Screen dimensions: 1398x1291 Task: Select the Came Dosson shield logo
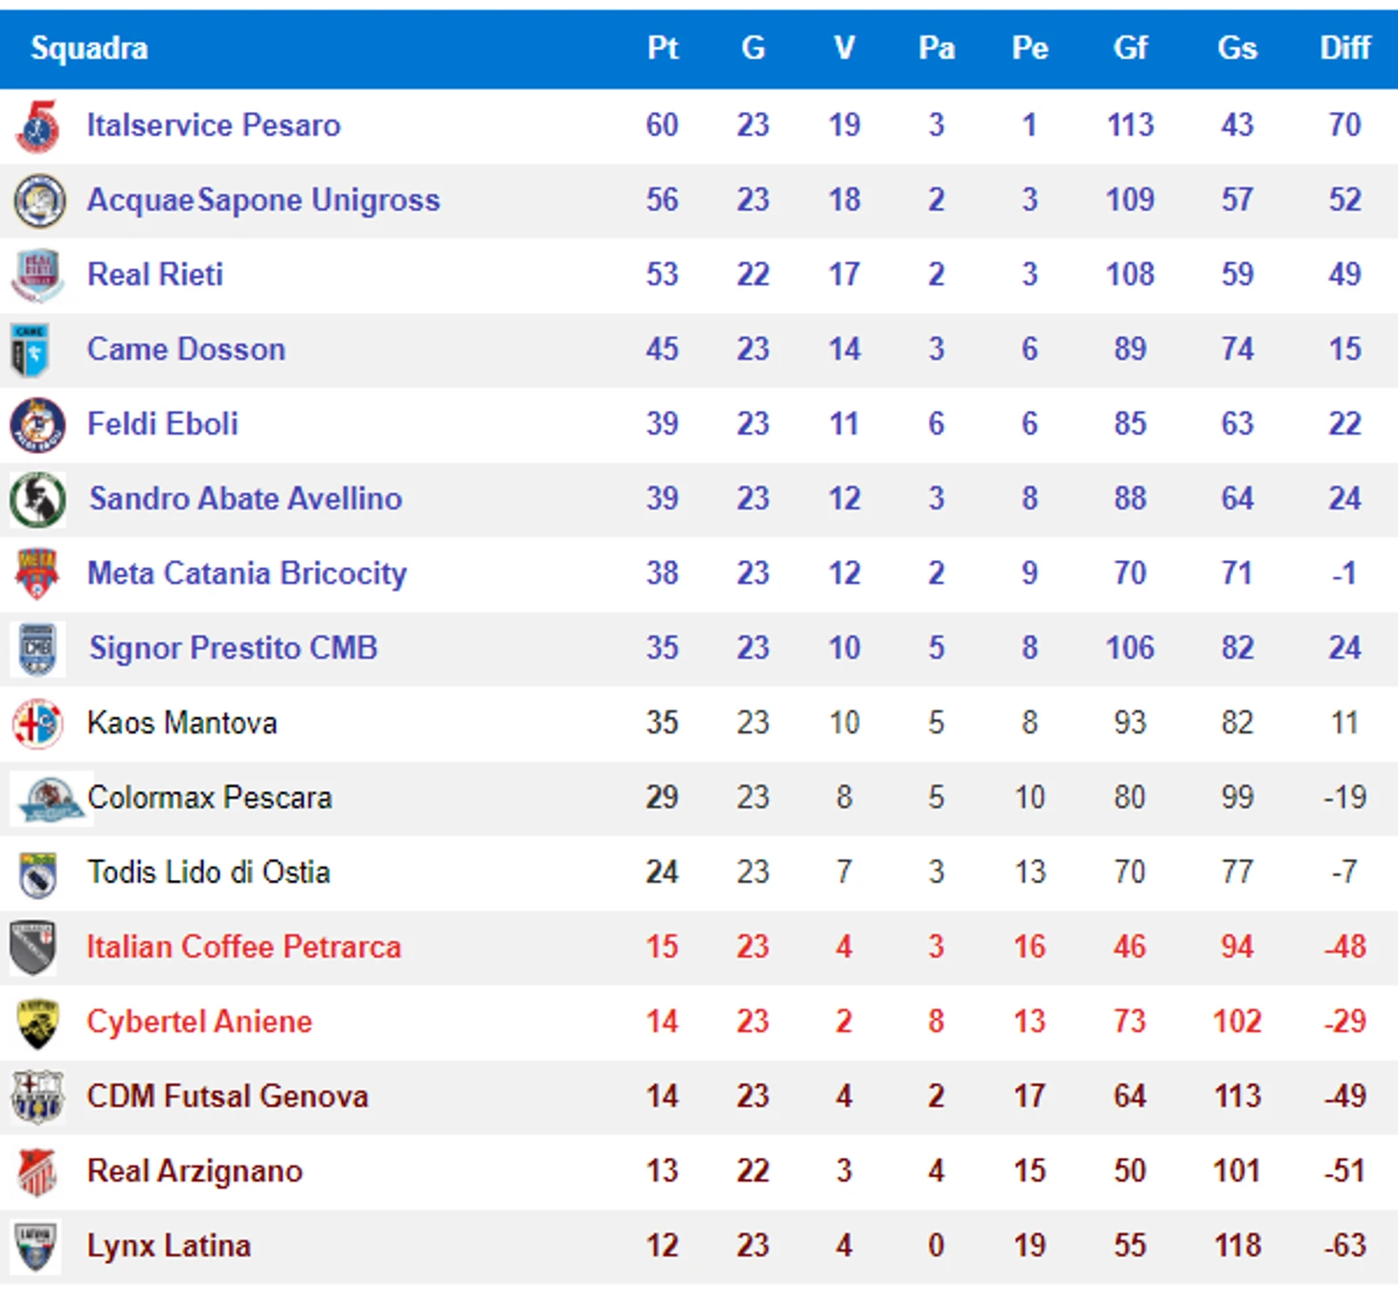coord(30,350)
